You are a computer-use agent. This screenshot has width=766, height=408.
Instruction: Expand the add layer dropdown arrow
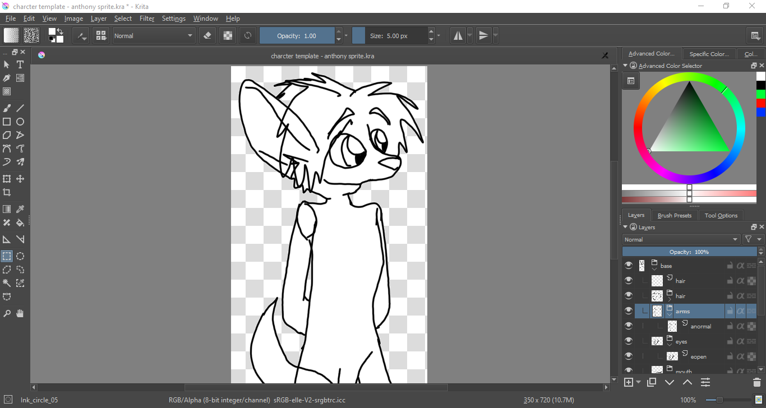(639, 382)
